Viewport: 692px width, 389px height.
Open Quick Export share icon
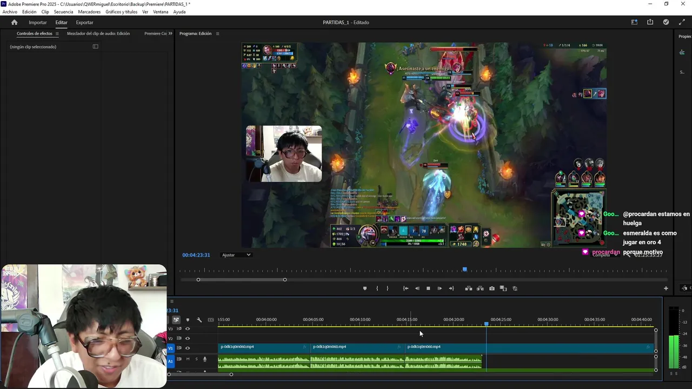click(x=650, y=22)
